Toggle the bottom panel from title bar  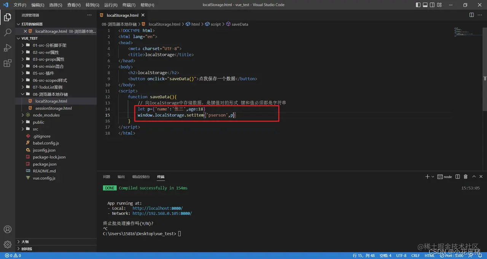[x=425, y=5]
